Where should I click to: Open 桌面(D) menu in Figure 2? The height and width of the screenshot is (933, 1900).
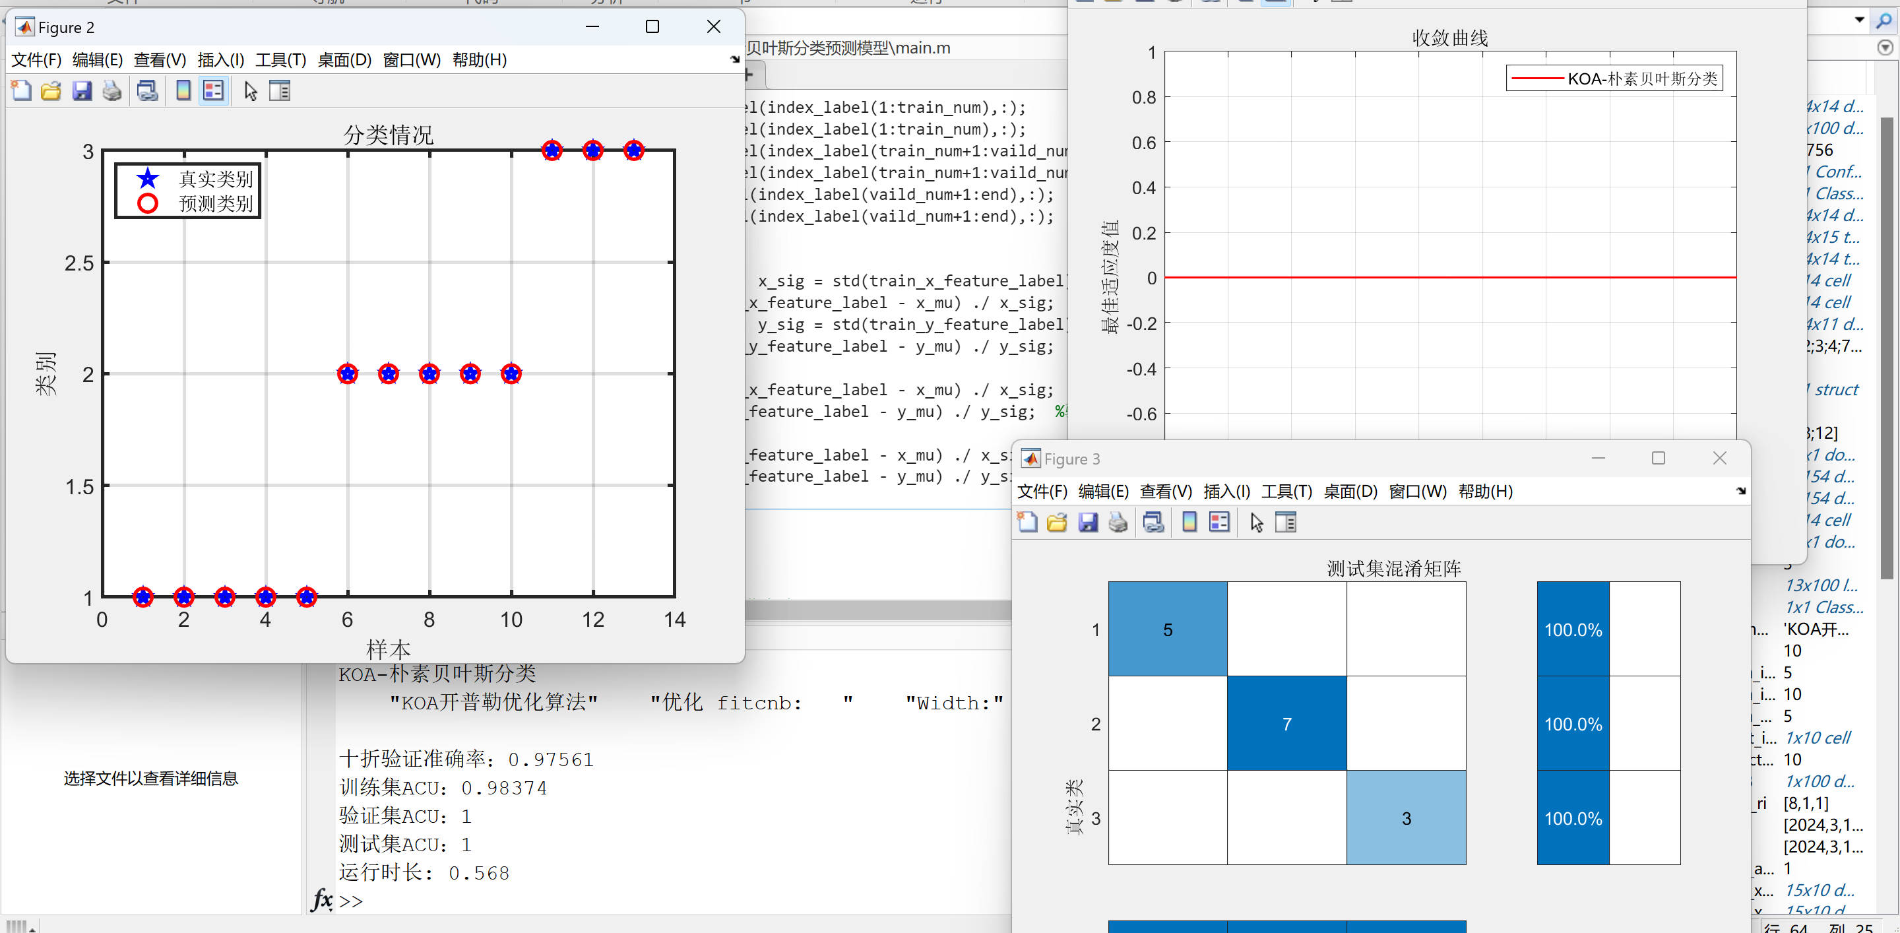344,60
